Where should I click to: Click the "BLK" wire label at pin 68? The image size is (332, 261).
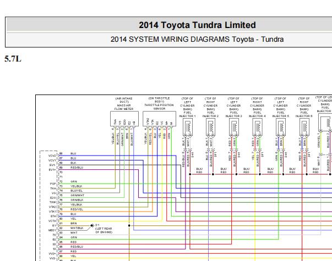[73, 163]
